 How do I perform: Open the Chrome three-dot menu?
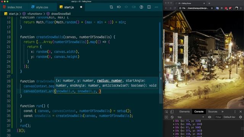[241, 8]
